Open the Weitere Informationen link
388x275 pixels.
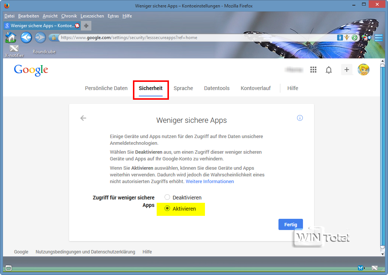click(x=209, y=181)
